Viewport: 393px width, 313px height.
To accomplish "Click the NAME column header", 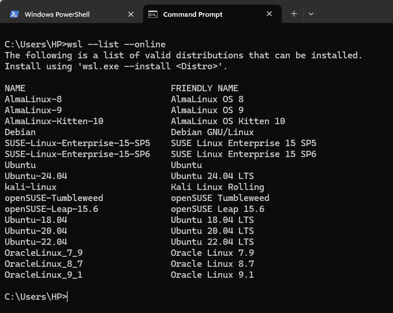I will (x=15, y=88).
